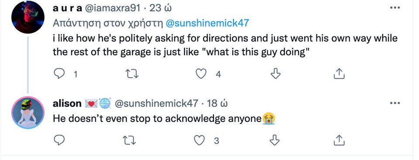Download alison's tweet using arrow icon
Image resolution: width=419 pixels, height=160 pixels.
point(275,140)
